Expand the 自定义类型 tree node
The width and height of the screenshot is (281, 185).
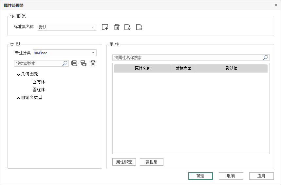[18, 98]
